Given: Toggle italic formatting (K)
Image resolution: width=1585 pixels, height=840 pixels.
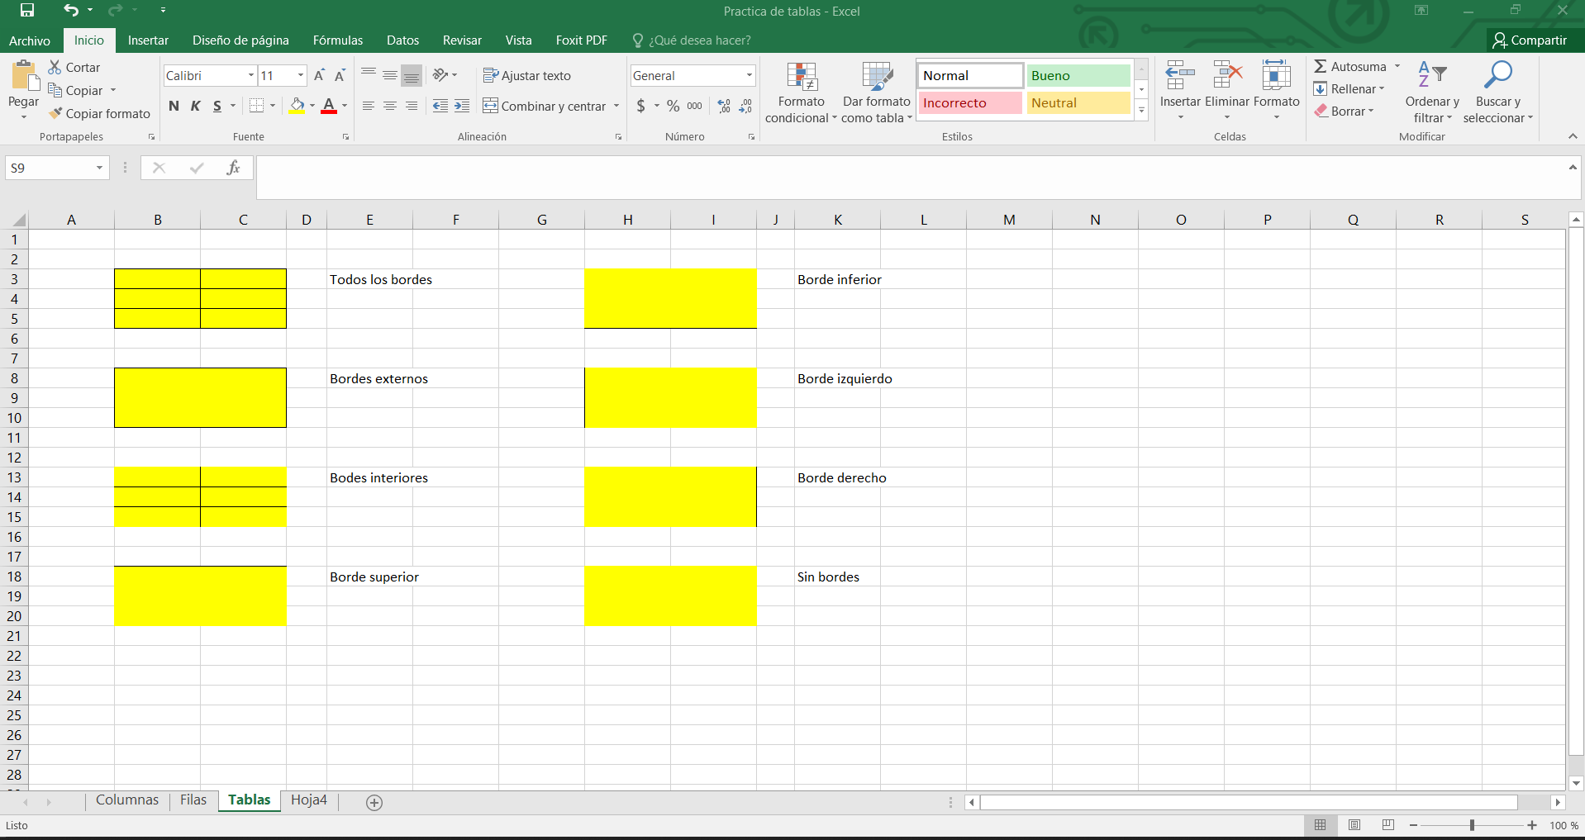Looking at the screenshot, I should tap(196, 107).
